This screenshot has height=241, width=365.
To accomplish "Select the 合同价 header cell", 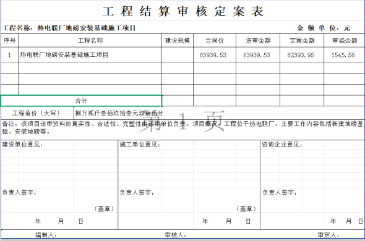I will click(x=215, y=41).
